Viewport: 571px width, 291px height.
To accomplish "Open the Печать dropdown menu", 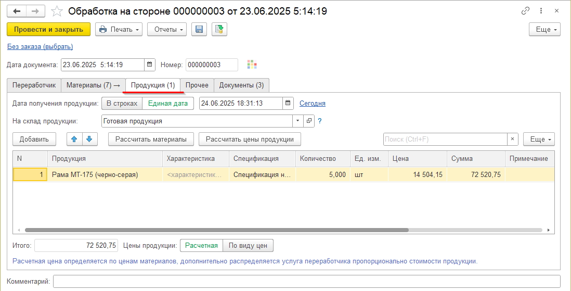I will click(x=119, y=30).
